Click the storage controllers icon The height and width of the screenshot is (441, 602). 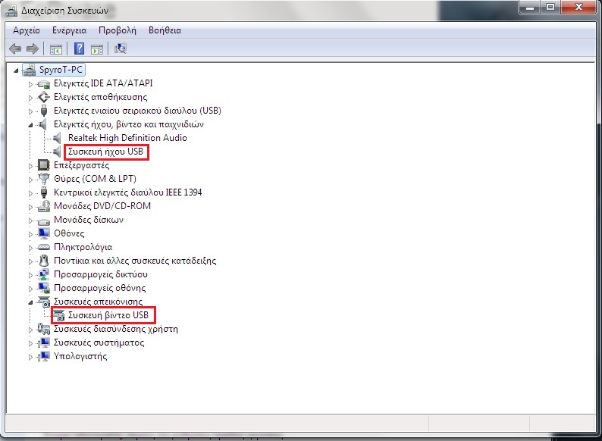pos(44,97)
